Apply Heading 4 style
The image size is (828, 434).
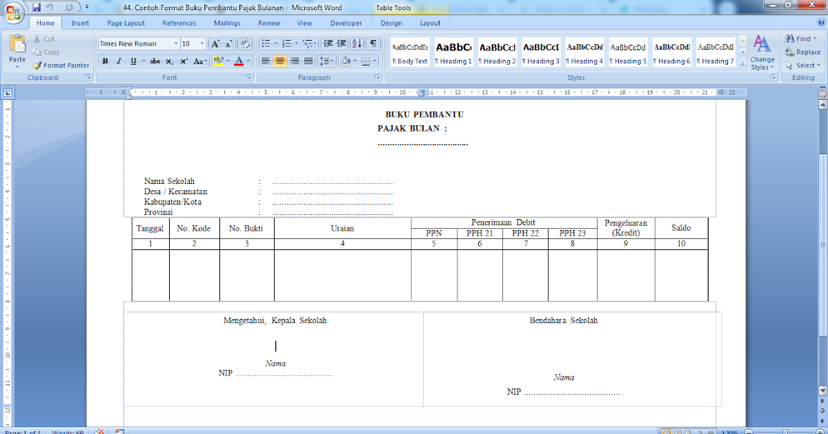tap(584, 52)
